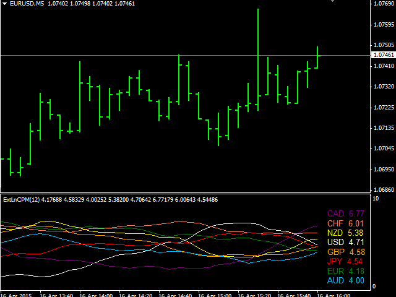The height and width of the screenshot is (297, 396).
Task: Click the red JPY label
Action: 335,262
